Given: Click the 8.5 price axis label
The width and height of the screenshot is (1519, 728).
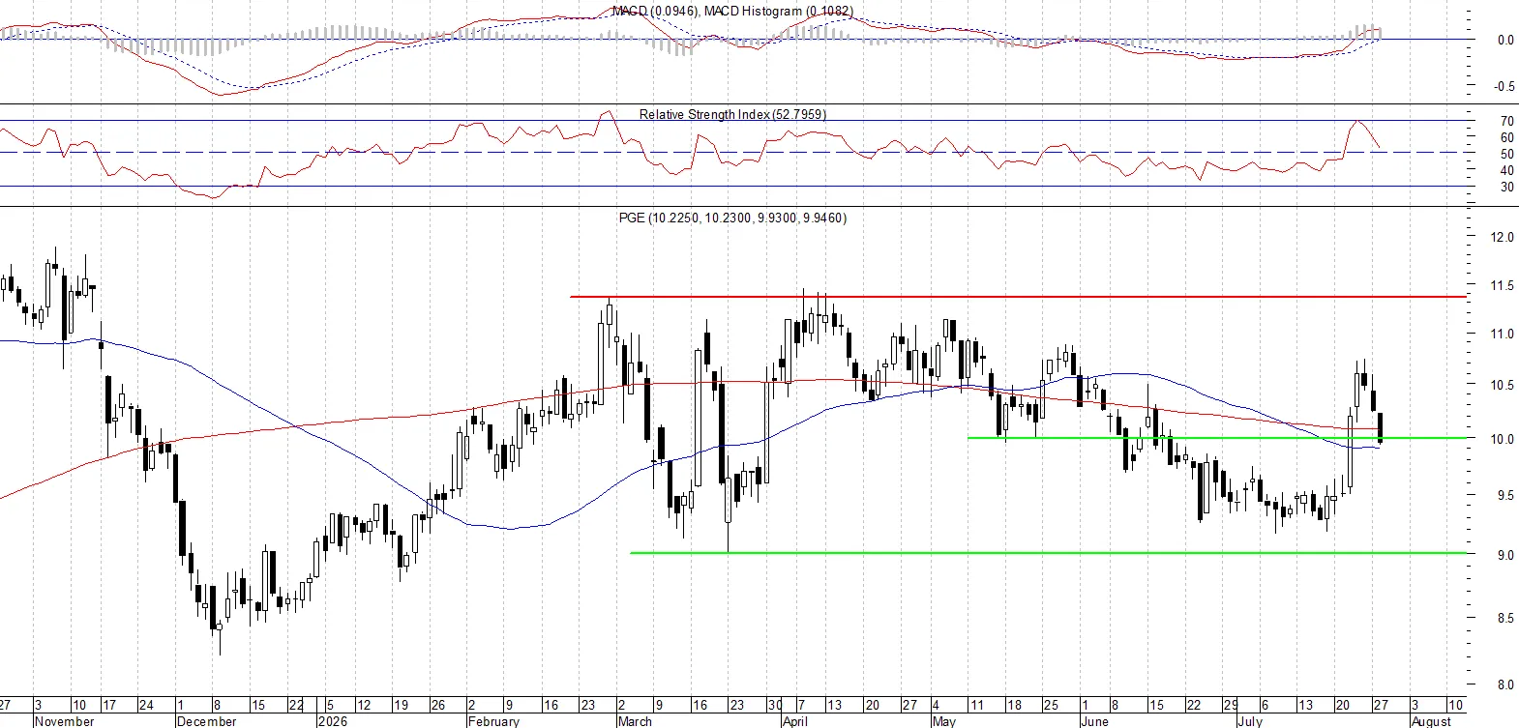Looking at the screenshot, I should pos(1504,618).
